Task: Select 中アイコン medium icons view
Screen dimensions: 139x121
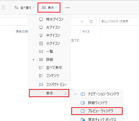Action: 49,35
